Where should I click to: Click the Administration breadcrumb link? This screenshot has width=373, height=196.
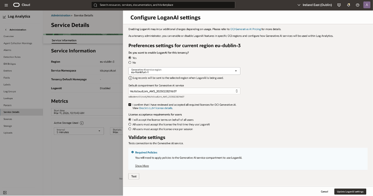point(61,15)
